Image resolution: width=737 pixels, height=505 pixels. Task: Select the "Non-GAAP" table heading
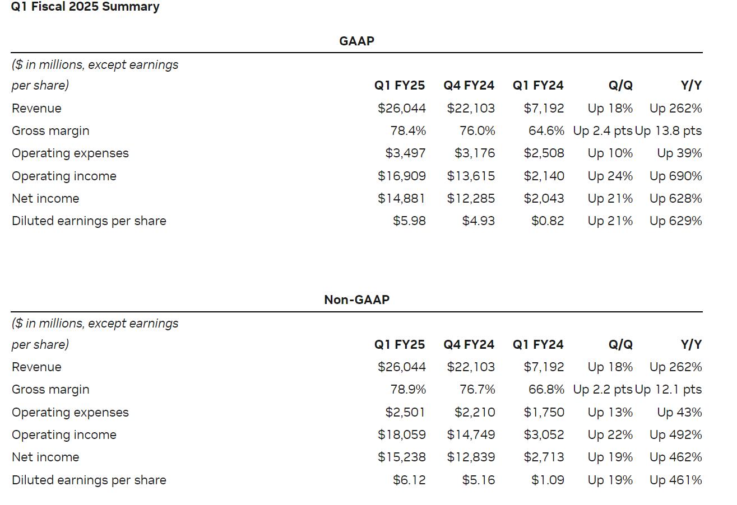tap(356, 300)
